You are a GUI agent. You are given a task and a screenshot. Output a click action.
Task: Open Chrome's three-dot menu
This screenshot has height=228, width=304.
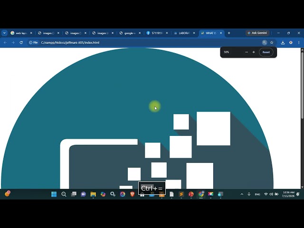299,42
